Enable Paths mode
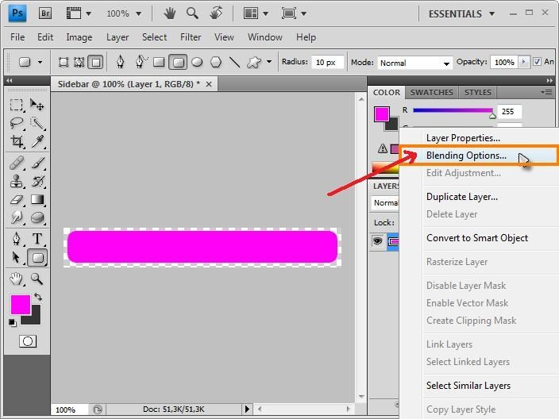Image resolution: width=559 pixels, height=419 pixels. point(79,63)
